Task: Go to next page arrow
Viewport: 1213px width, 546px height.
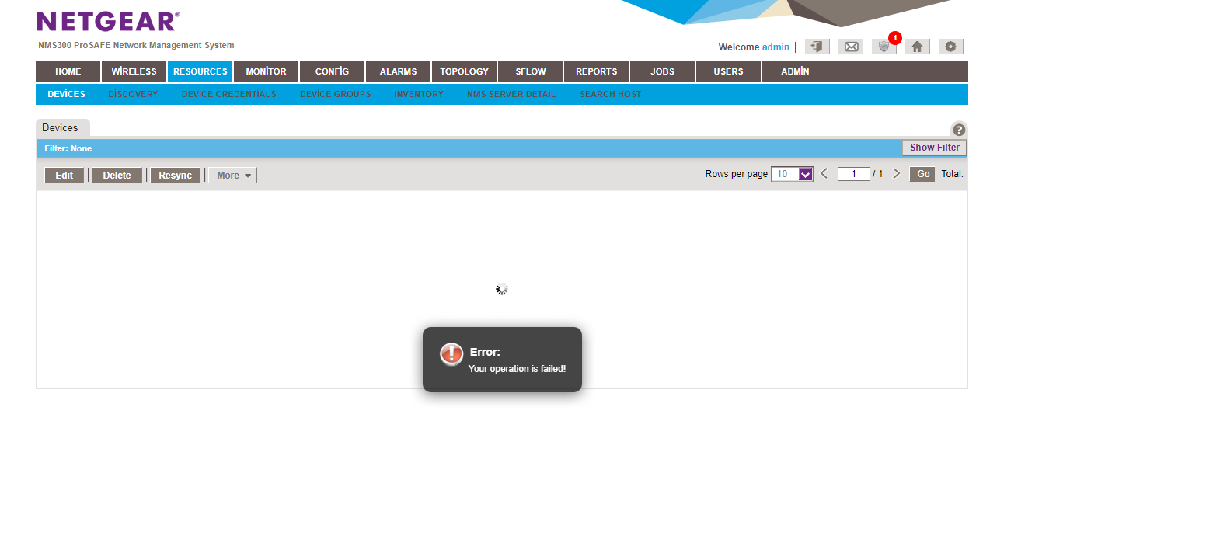Action: [896, 174]
